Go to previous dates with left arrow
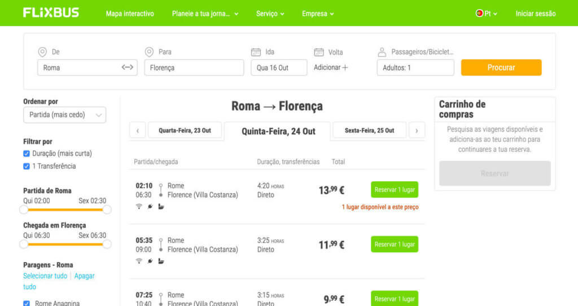578x306 pixels. (137, 130)
